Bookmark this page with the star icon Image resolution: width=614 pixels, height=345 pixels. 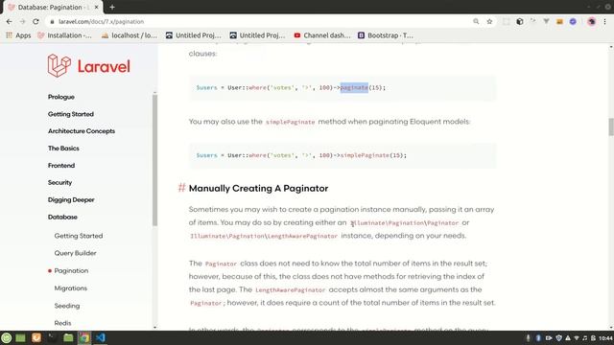489,21
